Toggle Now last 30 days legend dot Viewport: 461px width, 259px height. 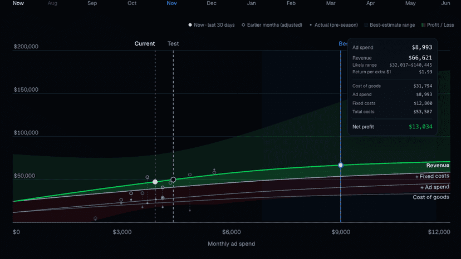click(x=190, y=25)
